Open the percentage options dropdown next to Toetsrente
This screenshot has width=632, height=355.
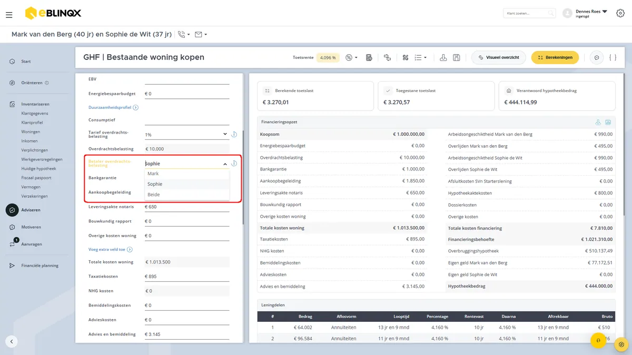351,57
